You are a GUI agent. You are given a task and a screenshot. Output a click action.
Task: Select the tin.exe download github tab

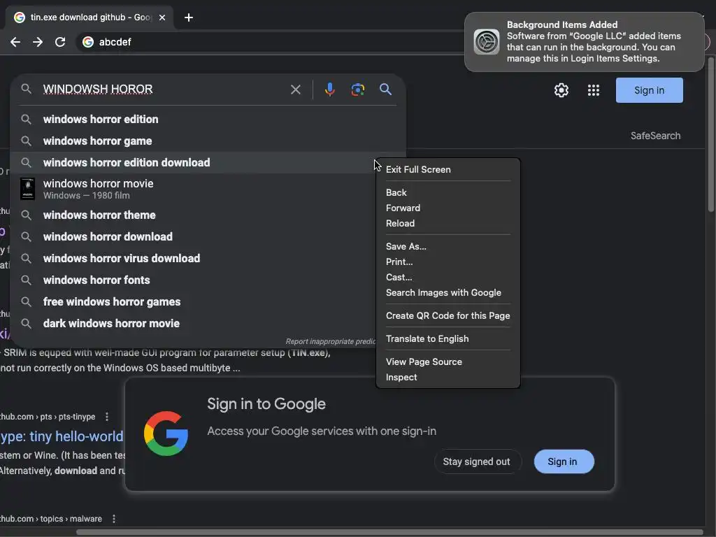89,17
